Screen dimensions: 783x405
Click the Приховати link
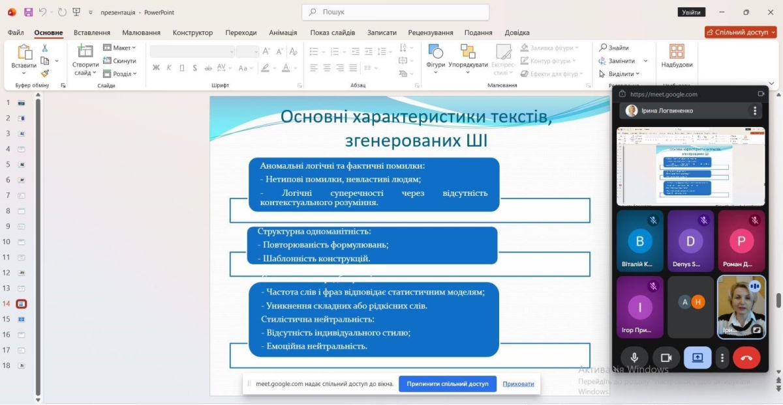pos(518,384)
